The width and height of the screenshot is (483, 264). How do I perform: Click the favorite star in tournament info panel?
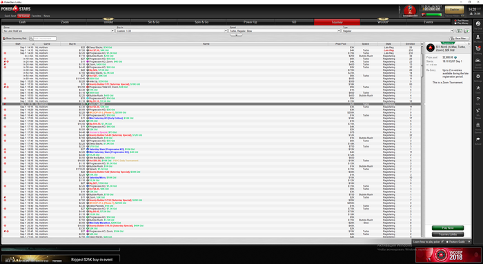469,44
